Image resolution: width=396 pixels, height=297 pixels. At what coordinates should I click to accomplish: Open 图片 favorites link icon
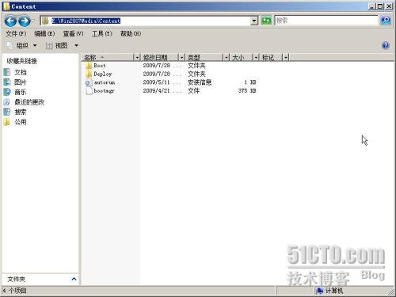7,82
